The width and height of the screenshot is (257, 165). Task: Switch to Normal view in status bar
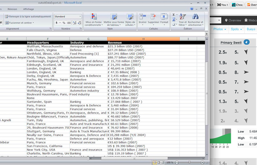pos(155,162)
